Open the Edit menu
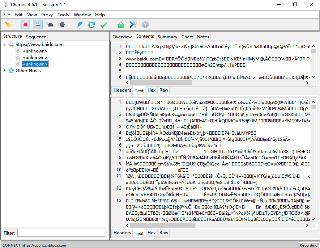 tap(18, 15)
